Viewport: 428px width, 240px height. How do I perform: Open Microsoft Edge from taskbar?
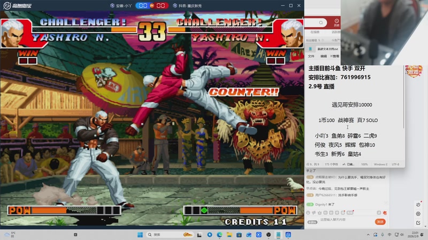(219, 235)
